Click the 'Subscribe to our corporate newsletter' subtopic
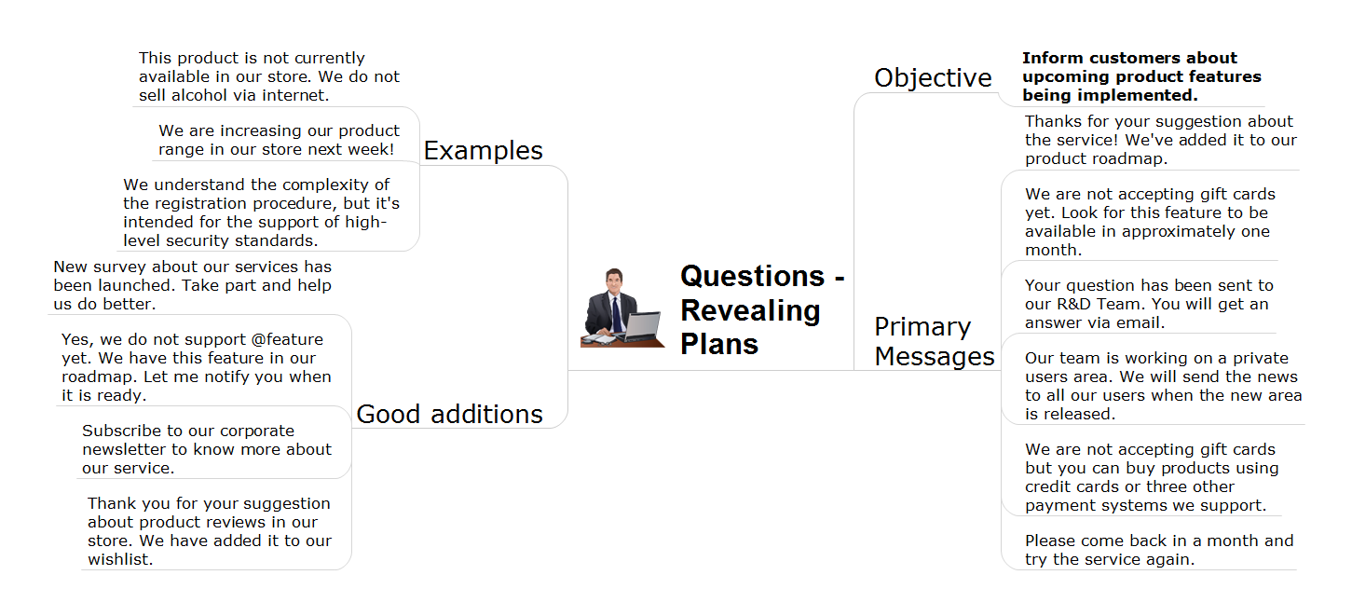This screenshot has height=616, width=1352. tap(207, 449)
